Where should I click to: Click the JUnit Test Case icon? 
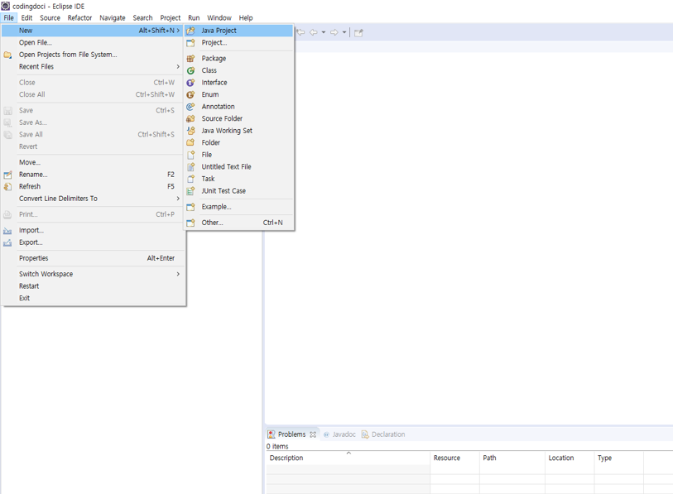click(190, 191)
